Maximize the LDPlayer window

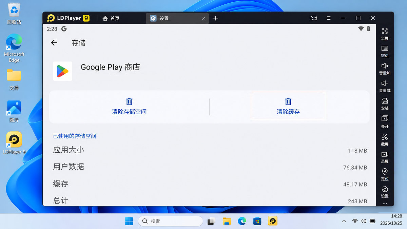(358, 18)
